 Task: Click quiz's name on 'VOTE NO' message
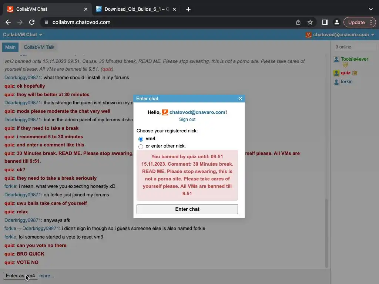pos(9,263)
